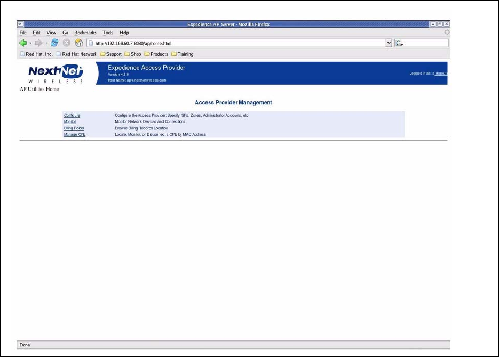Screen dimensions: 499x357
Task: Open the File menu
Action: pyautogui.click(x=23, y=33)
